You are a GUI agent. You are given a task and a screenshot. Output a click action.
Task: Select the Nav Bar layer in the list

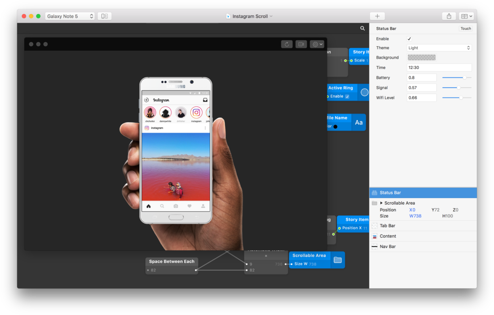388,246
